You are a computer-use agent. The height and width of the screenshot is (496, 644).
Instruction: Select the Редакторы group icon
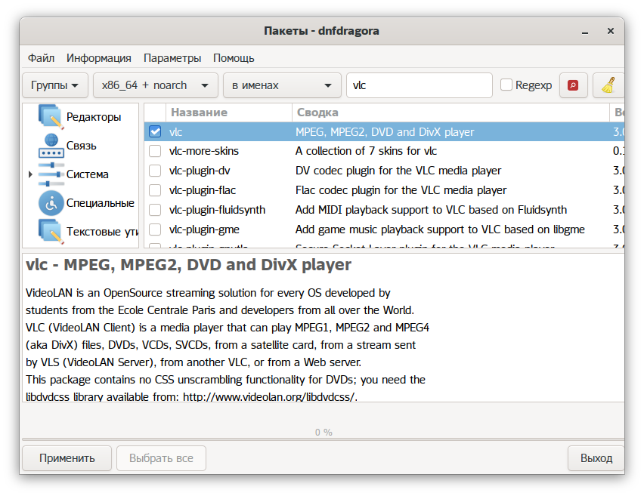(50, 117)
